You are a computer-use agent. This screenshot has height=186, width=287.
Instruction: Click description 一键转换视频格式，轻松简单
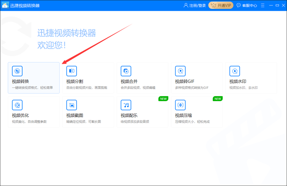[x=33, y=88]
